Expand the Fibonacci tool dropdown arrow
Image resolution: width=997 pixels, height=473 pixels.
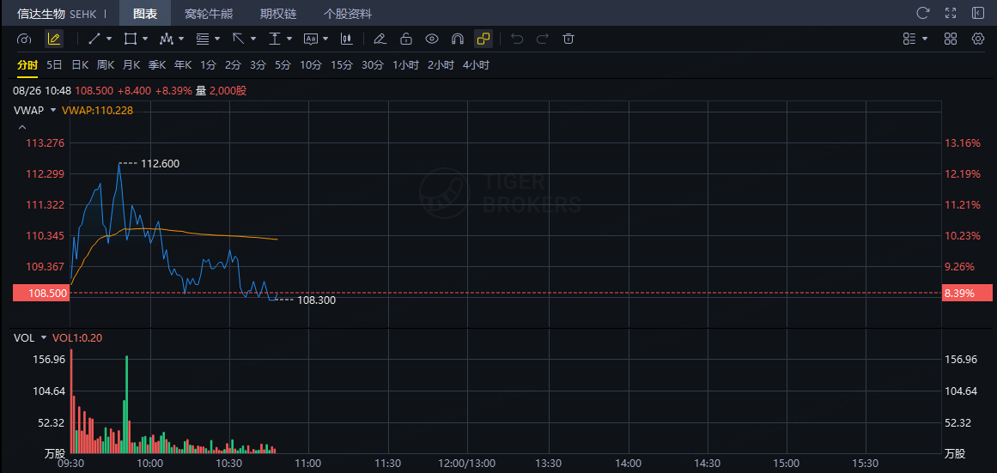[x=217, y=39]
